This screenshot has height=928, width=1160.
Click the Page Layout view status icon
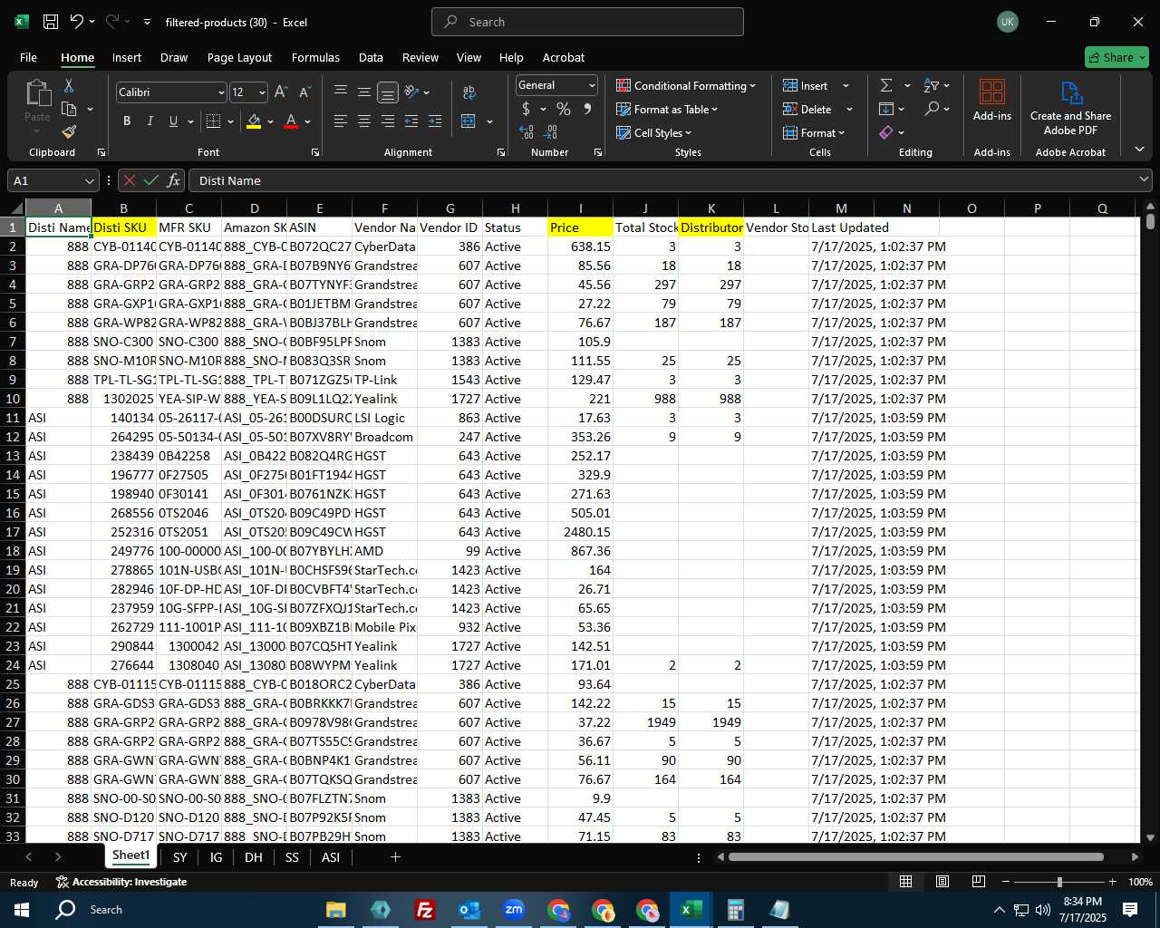click(942, 882)
